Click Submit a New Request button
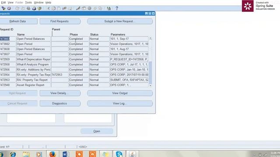The image size is (280, 157). point(120,21)
